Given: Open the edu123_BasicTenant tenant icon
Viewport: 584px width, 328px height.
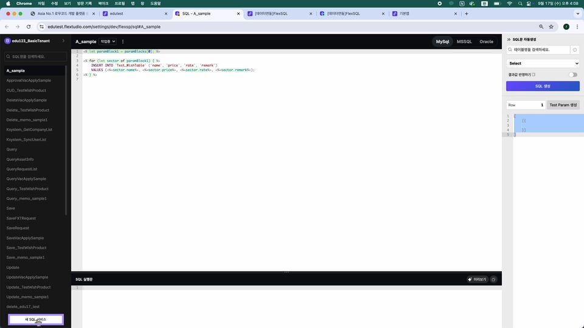Looking at the screenshot, I should coord(7,41).
